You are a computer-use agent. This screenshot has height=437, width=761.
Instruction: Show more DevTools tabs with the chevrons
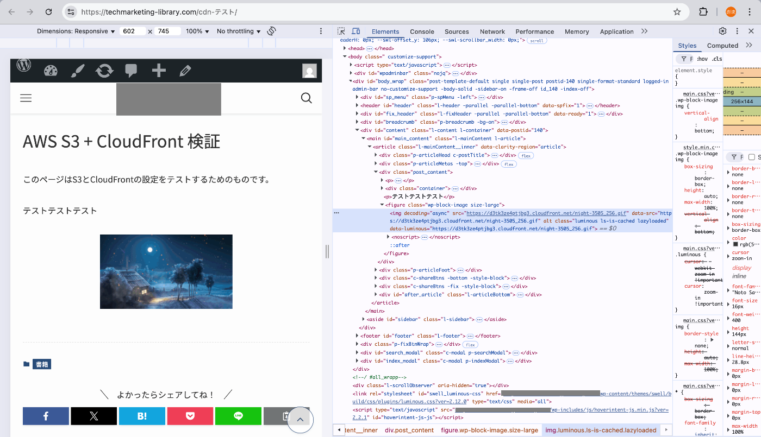[645, 31]
